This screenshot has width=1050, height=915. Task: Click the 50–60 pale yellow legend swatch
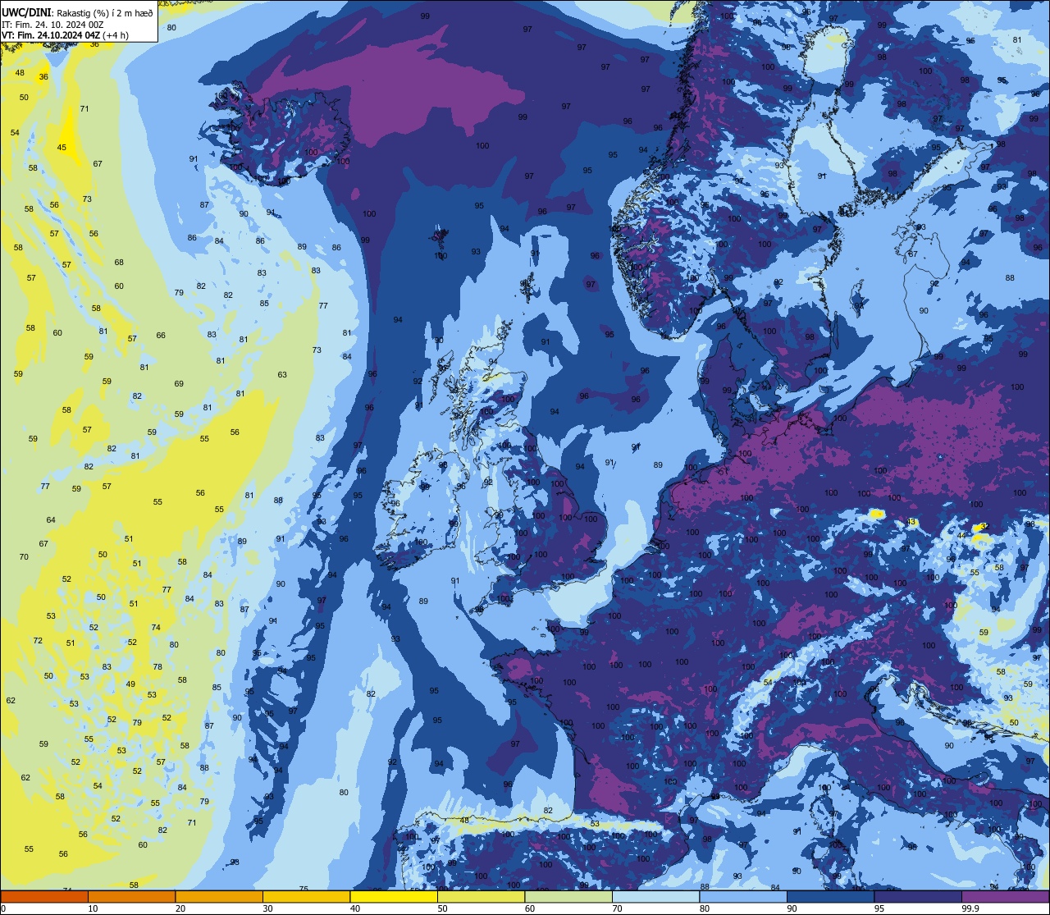(x=481, y=896)
